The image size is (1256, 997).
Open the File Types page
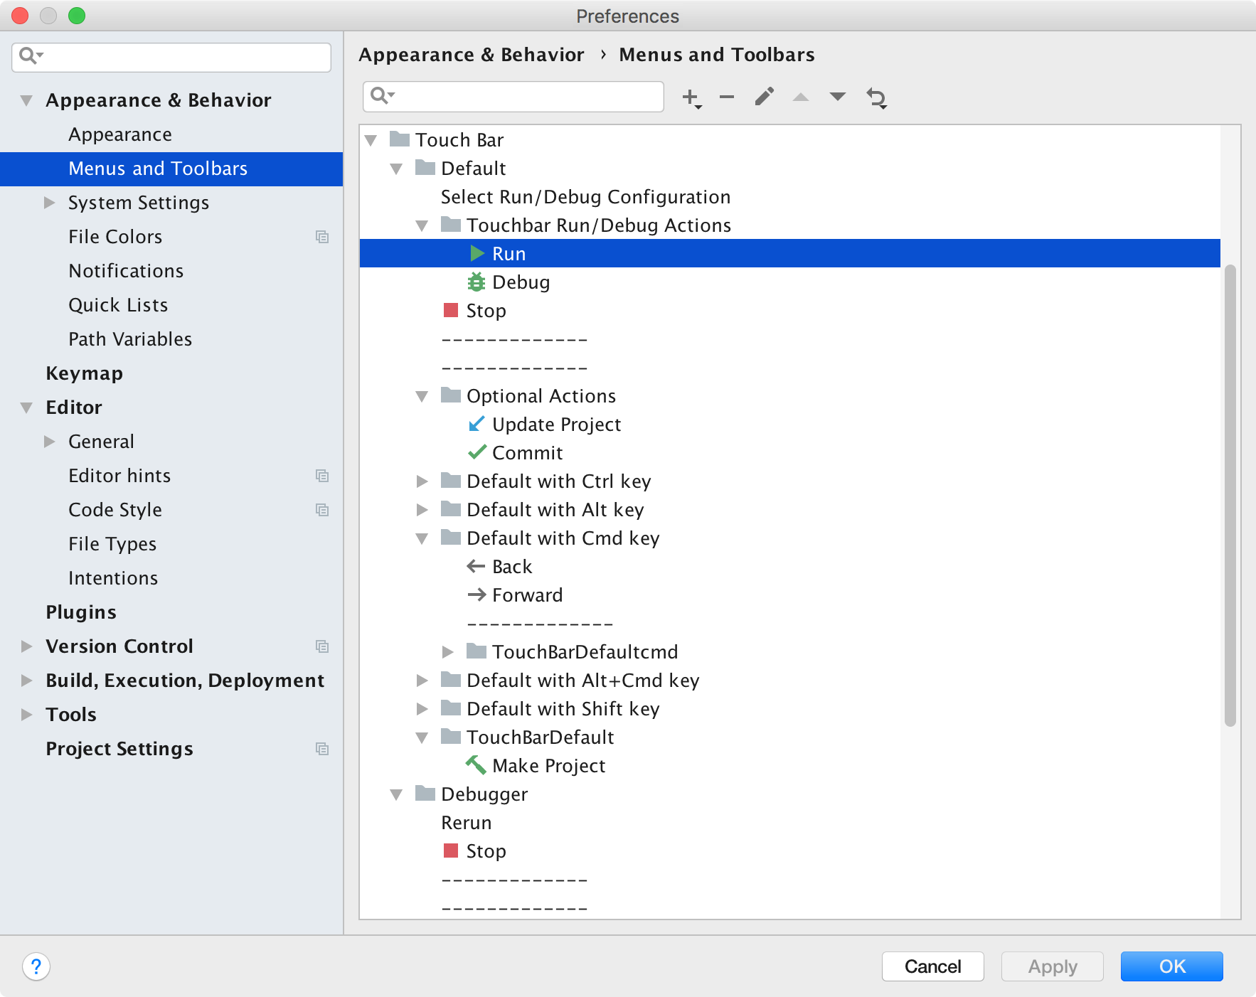(112, 544)
